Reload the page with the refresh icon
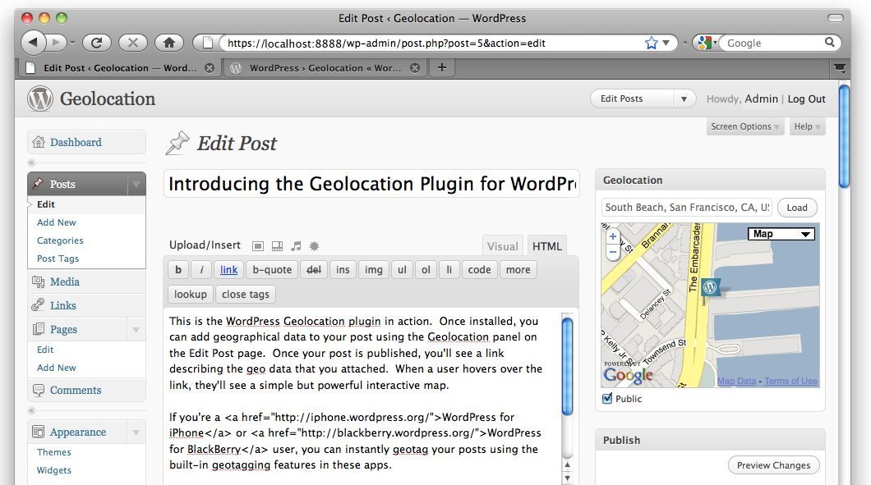The width and height of the screenshot is (871, 485). [97, 43]
